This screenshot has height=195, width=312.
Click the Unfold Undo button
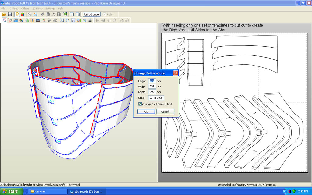91,14
